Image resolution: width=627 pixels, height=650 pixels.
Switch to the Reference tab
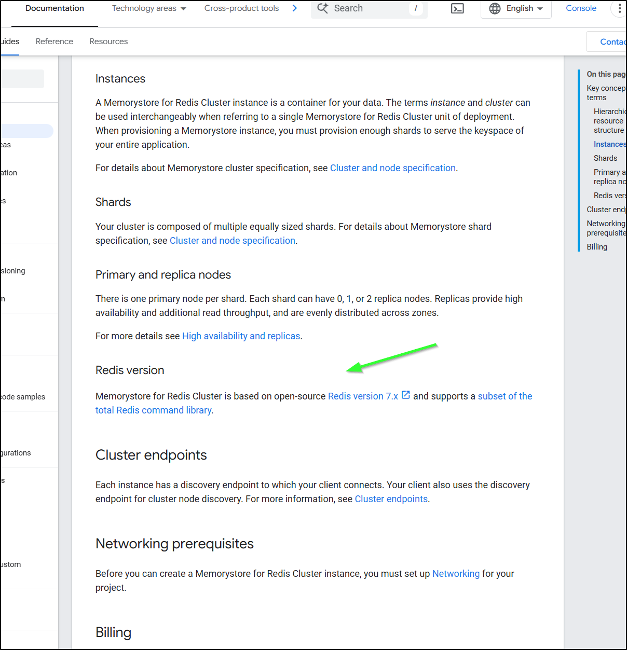tap(54, 42)
